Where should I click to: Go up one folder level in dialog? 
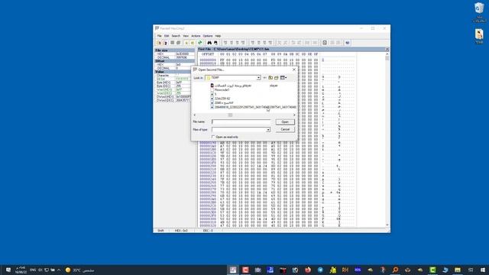point(270,78)
